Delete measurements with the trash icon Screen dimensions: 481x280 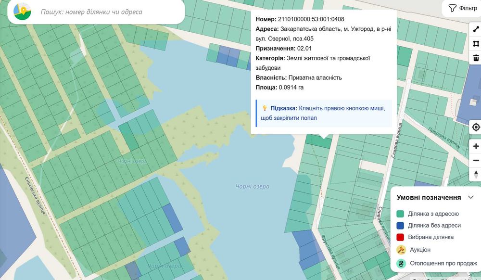476,58
